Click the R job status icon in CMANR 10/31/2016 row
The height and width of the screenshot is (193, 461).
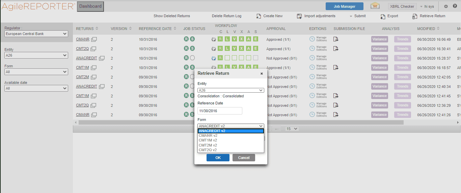coord(186,39)
